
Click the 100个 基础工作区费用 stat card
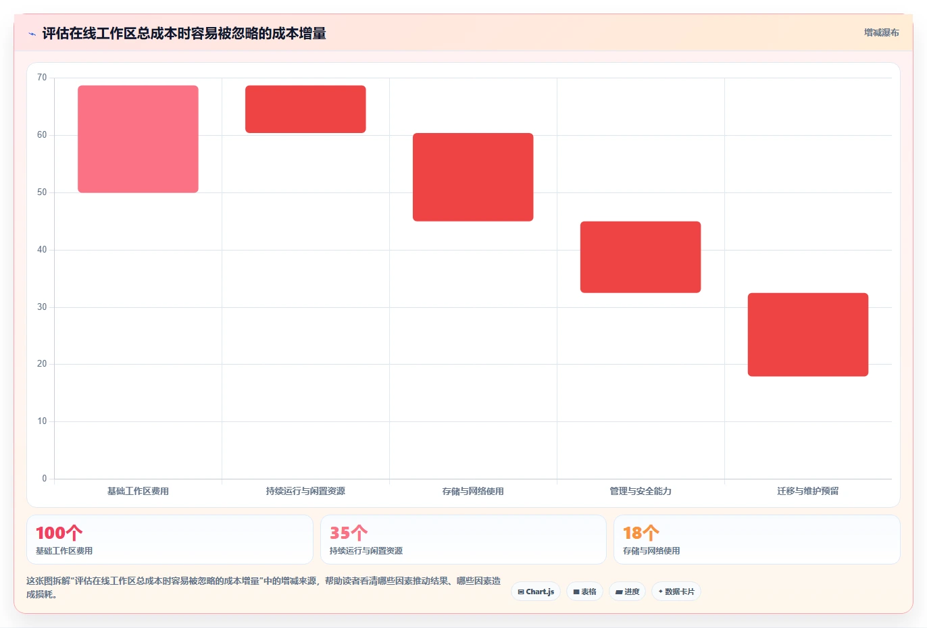click(x=170, y=540)
